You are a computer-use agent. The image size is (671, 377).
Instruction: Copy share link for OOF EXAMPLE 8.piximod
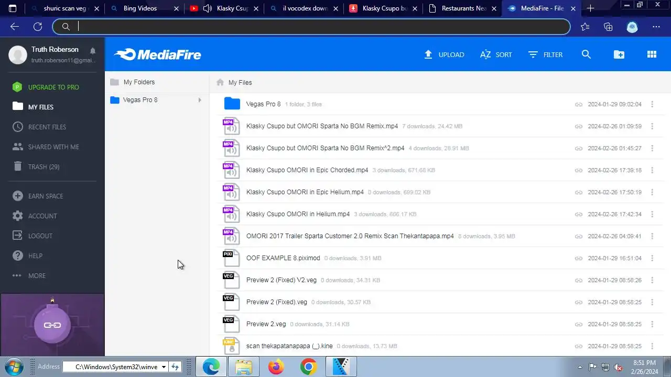[579, 258]
